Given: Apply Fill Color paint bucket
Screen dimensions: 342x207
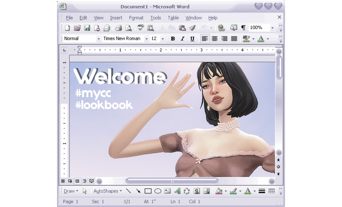Looking at the screenshot, I should [x=219, y=191].
